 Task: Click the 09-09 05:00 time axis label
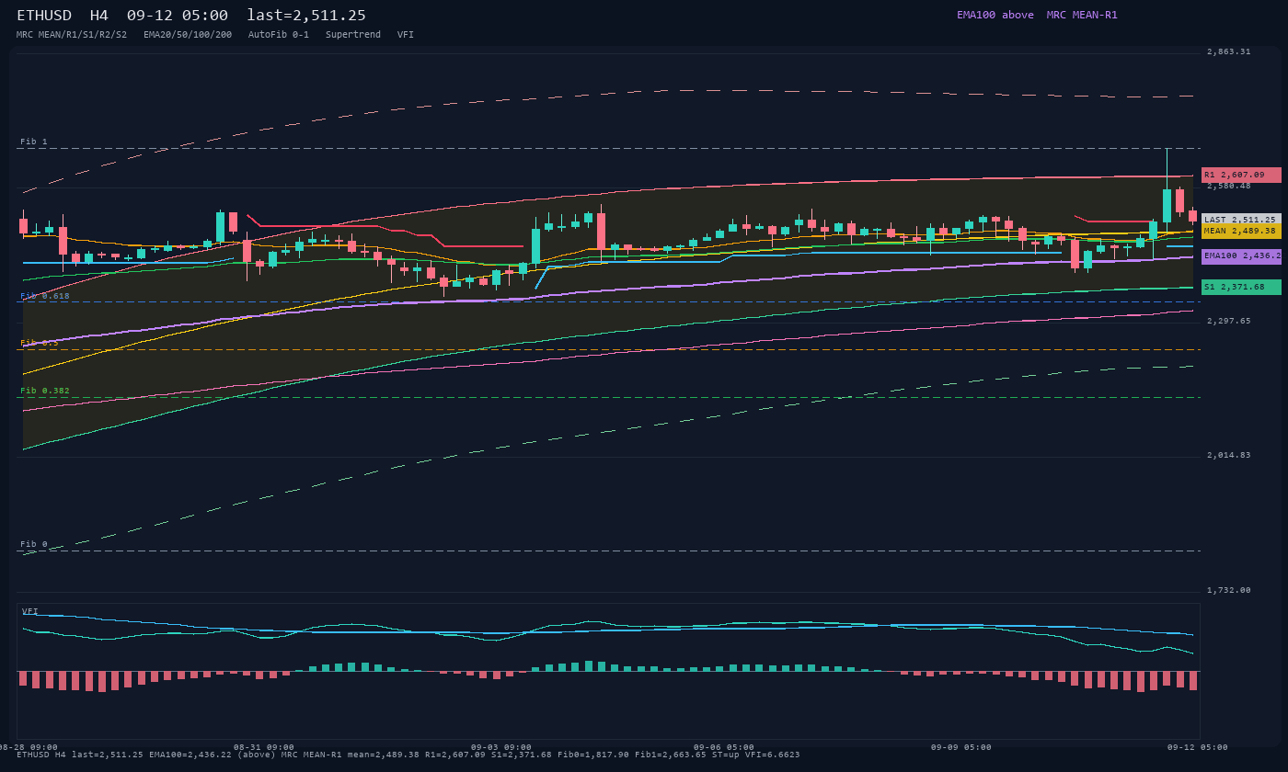961,747
